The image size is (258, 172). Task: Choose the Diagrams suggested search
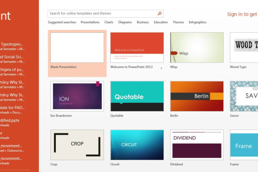(125, 22)
